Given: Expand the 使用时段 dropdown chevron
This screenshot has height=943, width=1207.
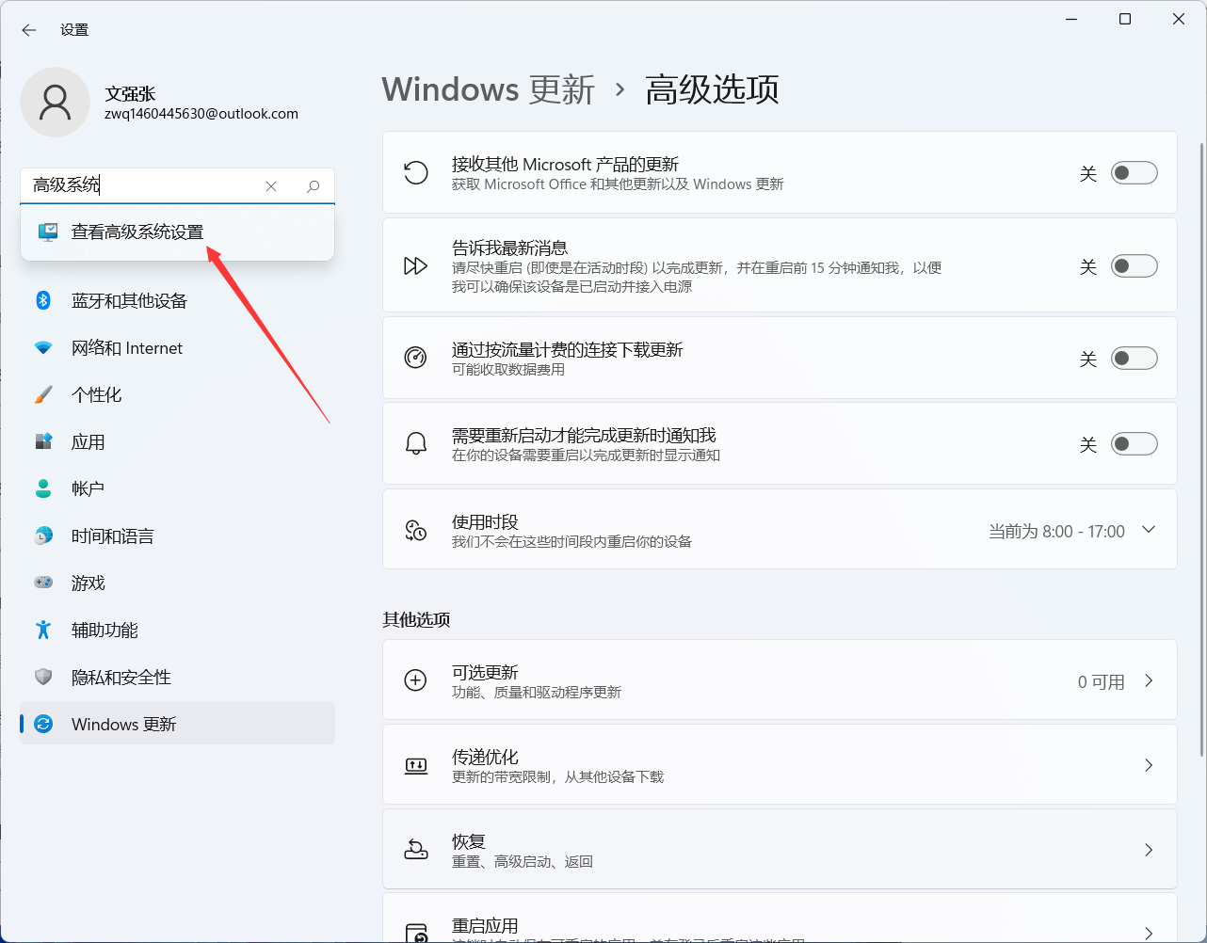Looking at the screenshot, I should click(1149, 530).
